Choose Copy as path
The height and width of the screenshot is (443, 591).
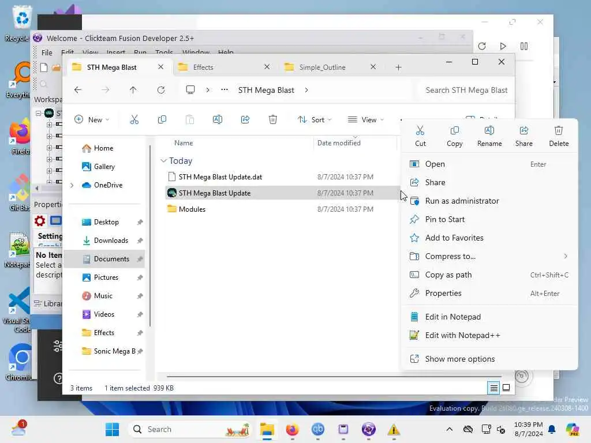click(x=489, y=275)
